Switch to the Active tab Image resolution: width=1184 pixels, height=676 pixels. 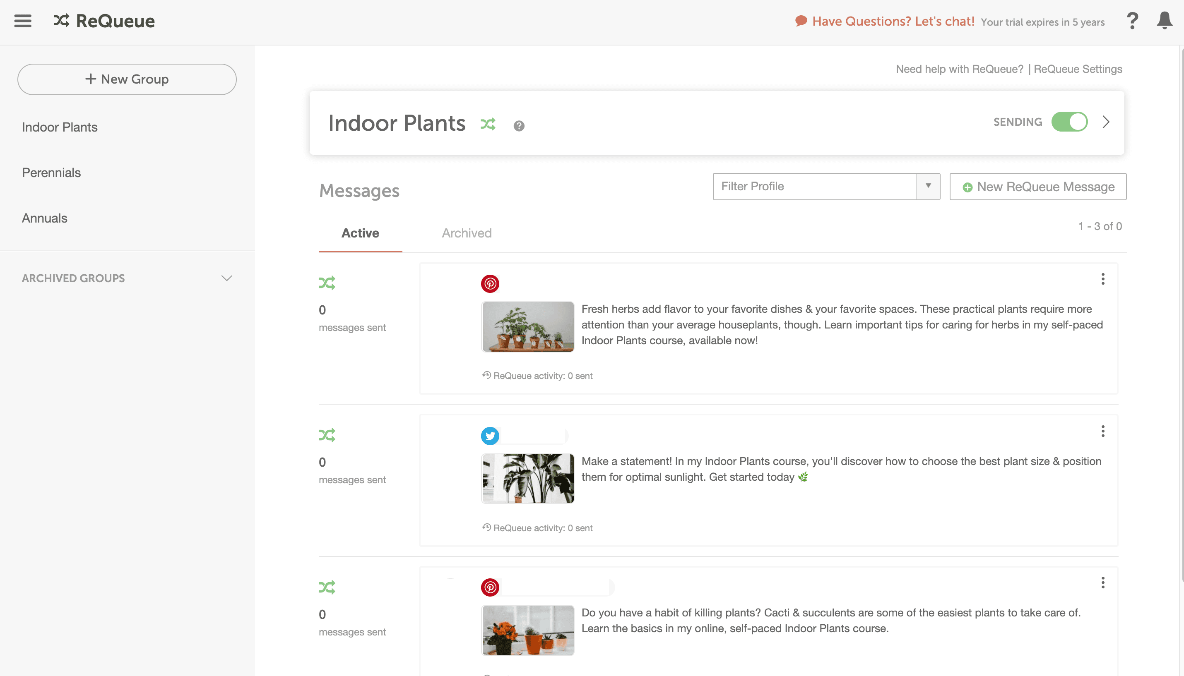(x=360, y=233)
